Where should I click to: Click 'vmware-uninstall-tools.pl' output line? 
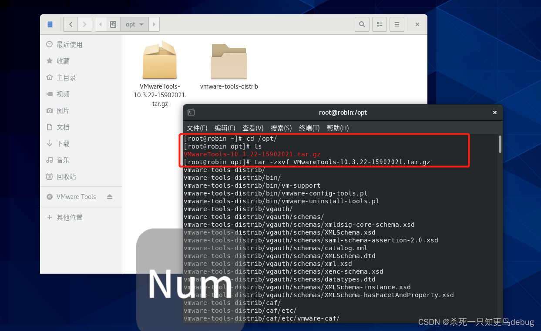(x=282, y=201)
